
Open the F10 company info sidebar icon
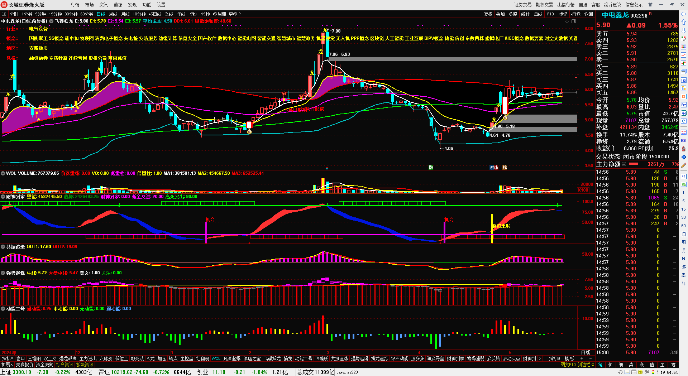tap(684, 80)
